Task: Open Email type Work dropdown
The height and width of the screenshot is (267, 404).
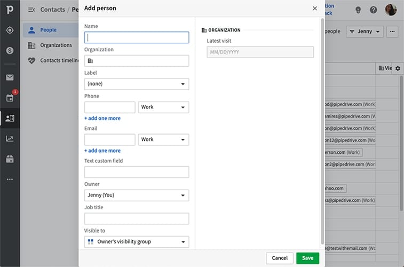Action: [163, 140]
